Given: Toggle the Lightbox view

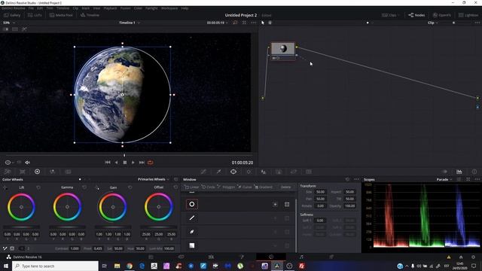Looking at the screenshot, I should (x=468, y=15).
